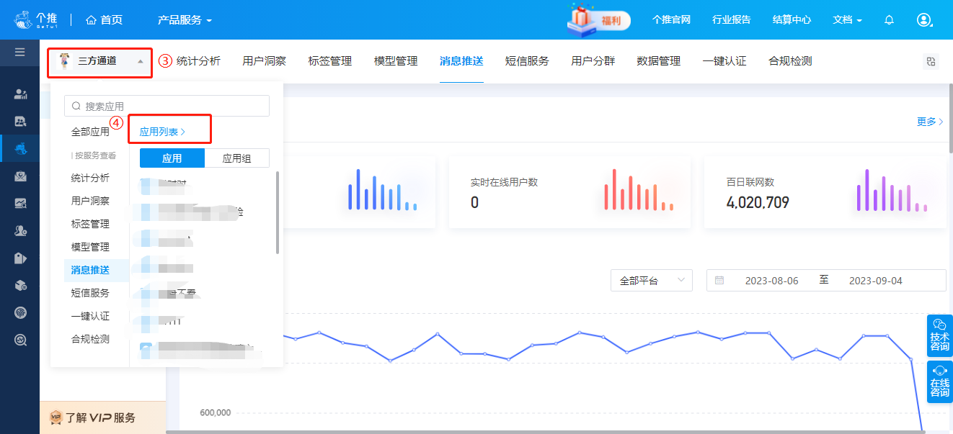Open the 三方通道 app selector dropdown
Screen dimensions: 953x434
click(x=100, y=62)
